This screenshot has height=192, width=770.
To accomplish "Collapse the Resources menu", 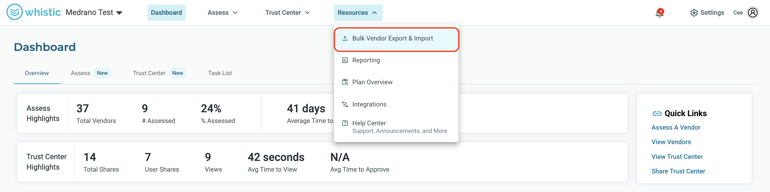I will [358, 12].
